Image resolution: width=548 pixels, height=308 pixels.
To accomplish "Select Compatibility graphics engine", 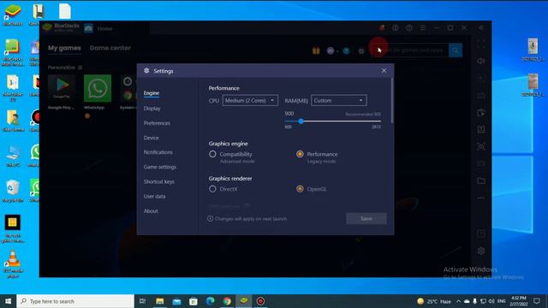I will pos(212,154).
